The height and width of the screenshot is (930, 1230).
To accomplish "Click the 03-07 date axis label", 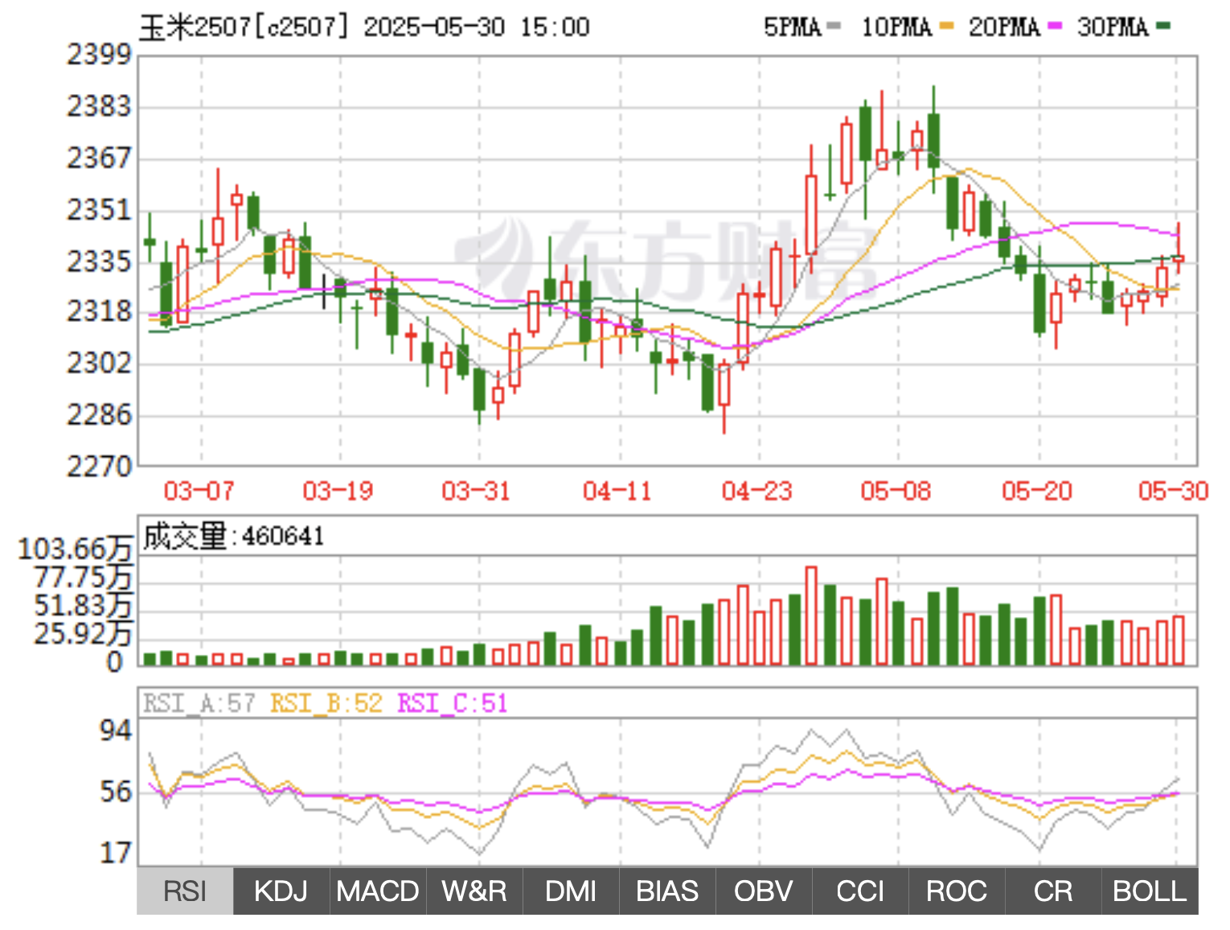I will (x=199, y=491).
